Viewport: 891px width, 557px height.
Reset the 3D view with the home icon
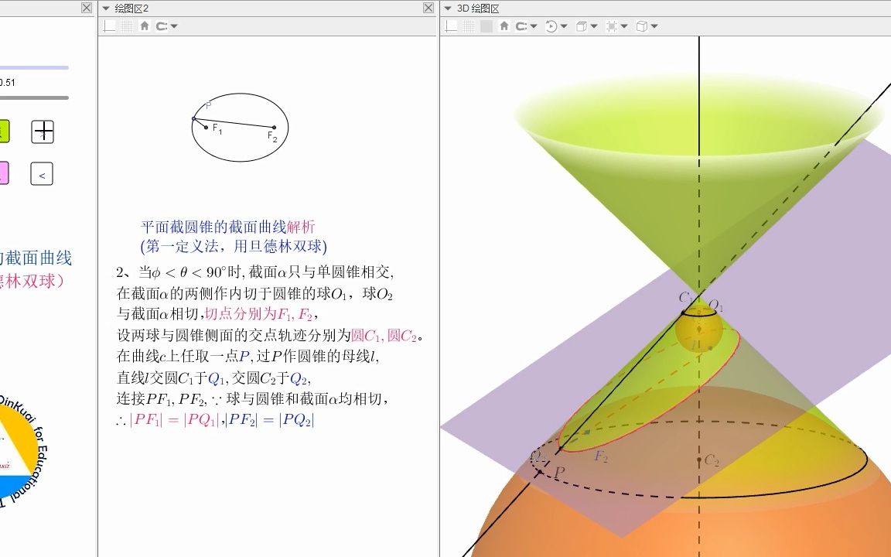pyautogui.click(x=504, y=26)
